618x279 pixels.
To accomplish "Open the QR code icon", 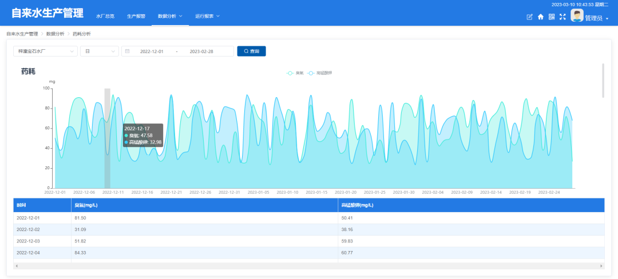I will tap(552, 17).
